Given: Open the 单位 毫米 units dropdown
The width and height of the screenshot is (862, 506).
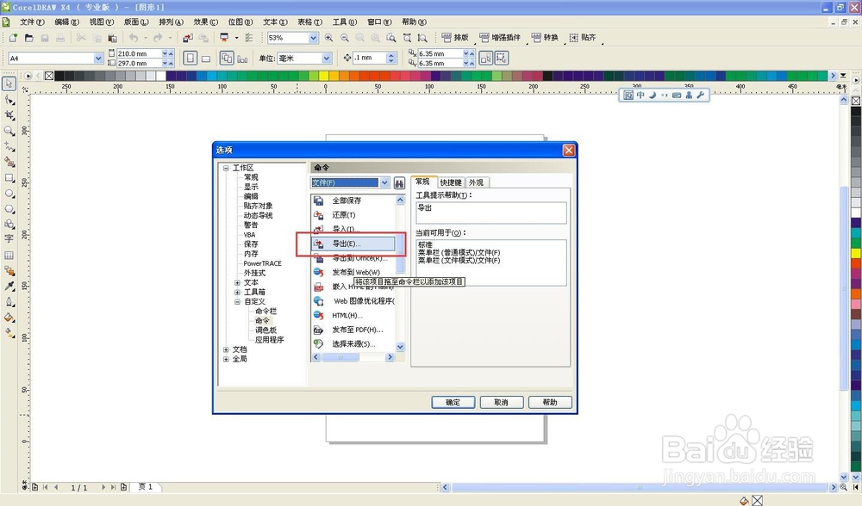Looking at the screenshot, I should tap(327, 59).
